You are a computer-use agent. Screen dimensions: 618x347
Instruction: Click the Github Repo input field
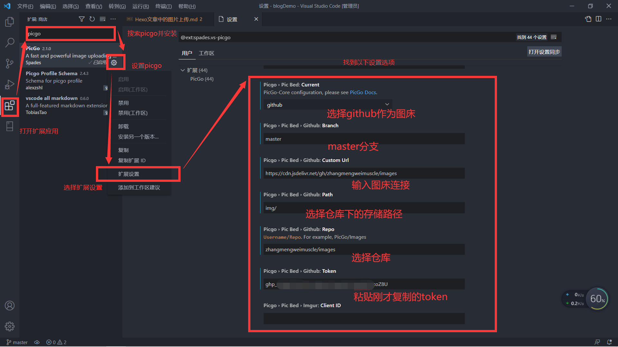pos(364,250)
